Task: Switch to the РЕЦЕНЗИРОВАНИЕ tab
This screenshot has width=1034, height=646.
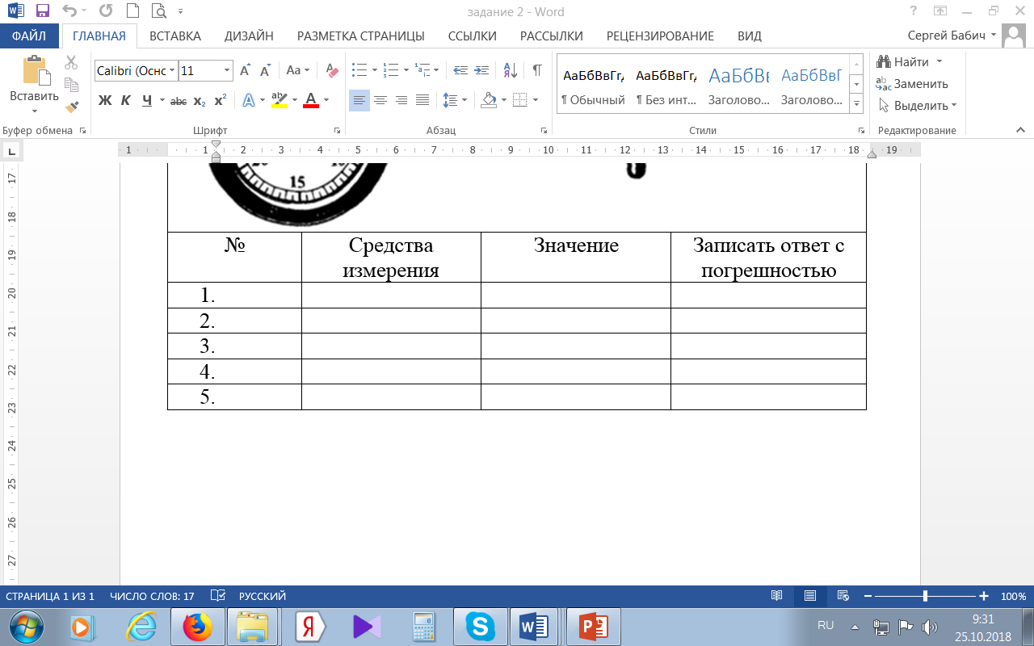Action: point(660,36)
